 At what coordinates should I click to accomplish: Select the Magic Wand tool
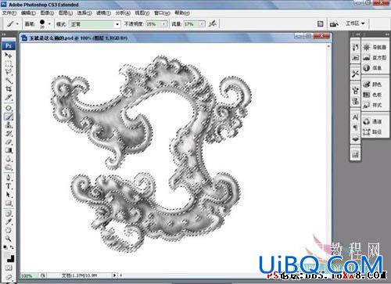coord(9,81)
